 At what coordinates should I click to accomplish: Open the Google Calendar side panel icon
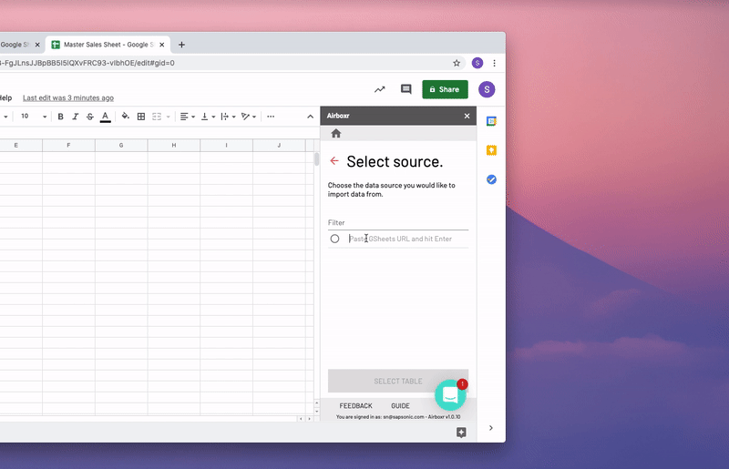point(491,121)
